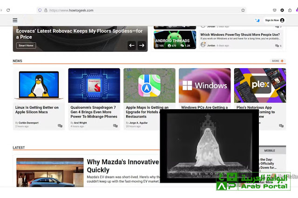This screenshot has width=298, height=198.
Task: Open the Smart Home category tag
Action: 26,46
